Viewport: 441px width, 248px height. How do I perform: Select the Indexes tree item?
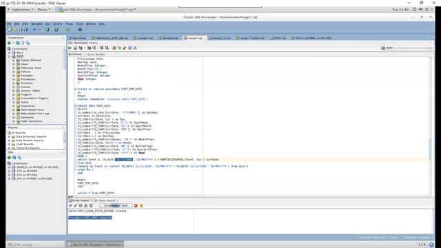[x=25, y=72]
